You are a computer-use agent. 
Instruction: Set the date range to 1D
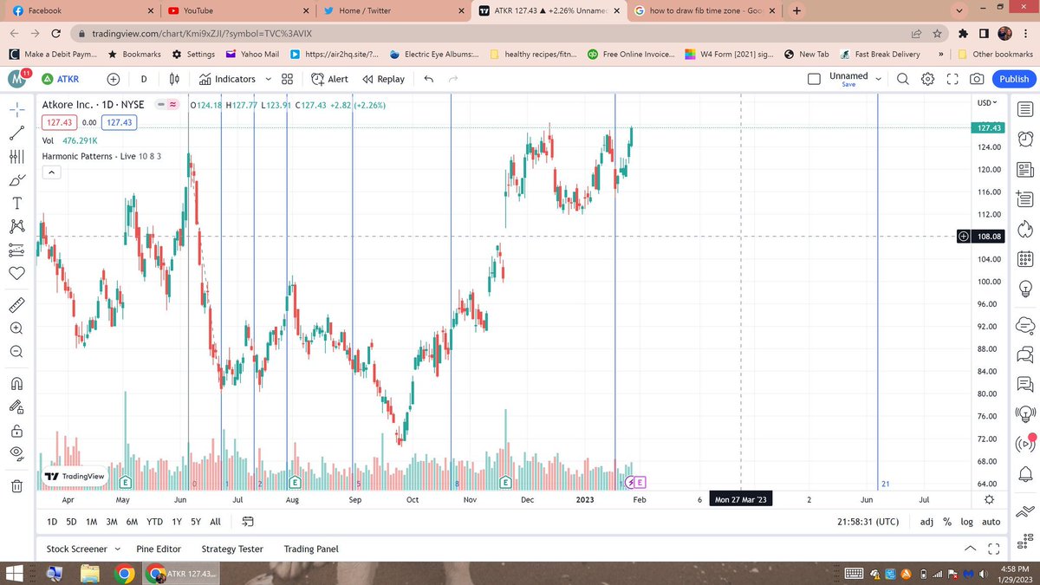(x=52, y=522)
